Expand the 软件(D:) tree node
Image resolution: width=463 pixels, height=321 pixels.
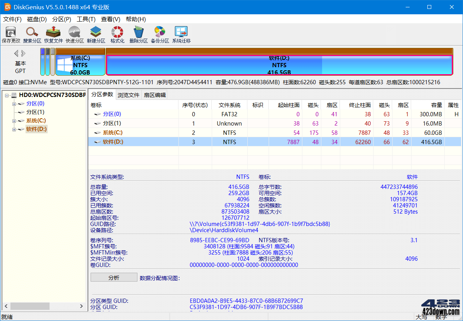(x=13, y=129)
